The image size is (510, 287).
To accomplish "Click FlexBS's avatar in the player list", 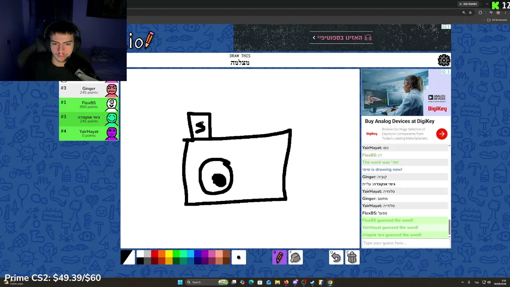I will (112, 104).
